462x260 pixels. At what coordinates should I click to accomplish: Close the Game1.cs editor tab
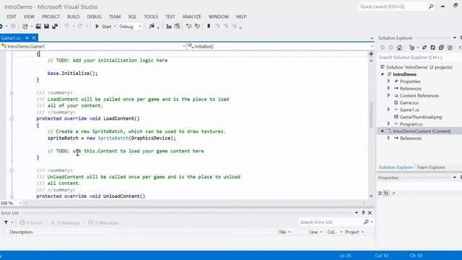pyautogui.click(x=34, y=38)
